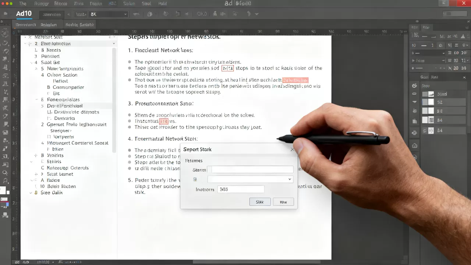The height and width of the screenshot is (265, 471).
Task: Collapse the '4 Saat Ge' outline item
Action: (31, 63)
